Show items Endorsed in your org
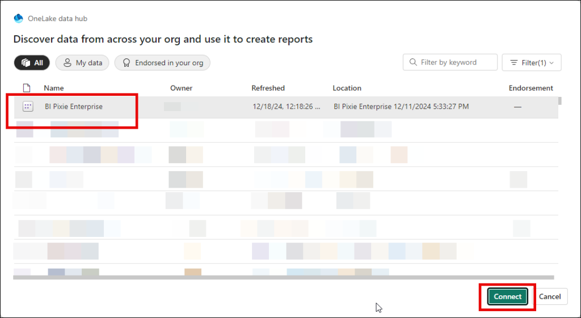Image resolution: width=581 pixels, height=318 pixels. [162, 63]
